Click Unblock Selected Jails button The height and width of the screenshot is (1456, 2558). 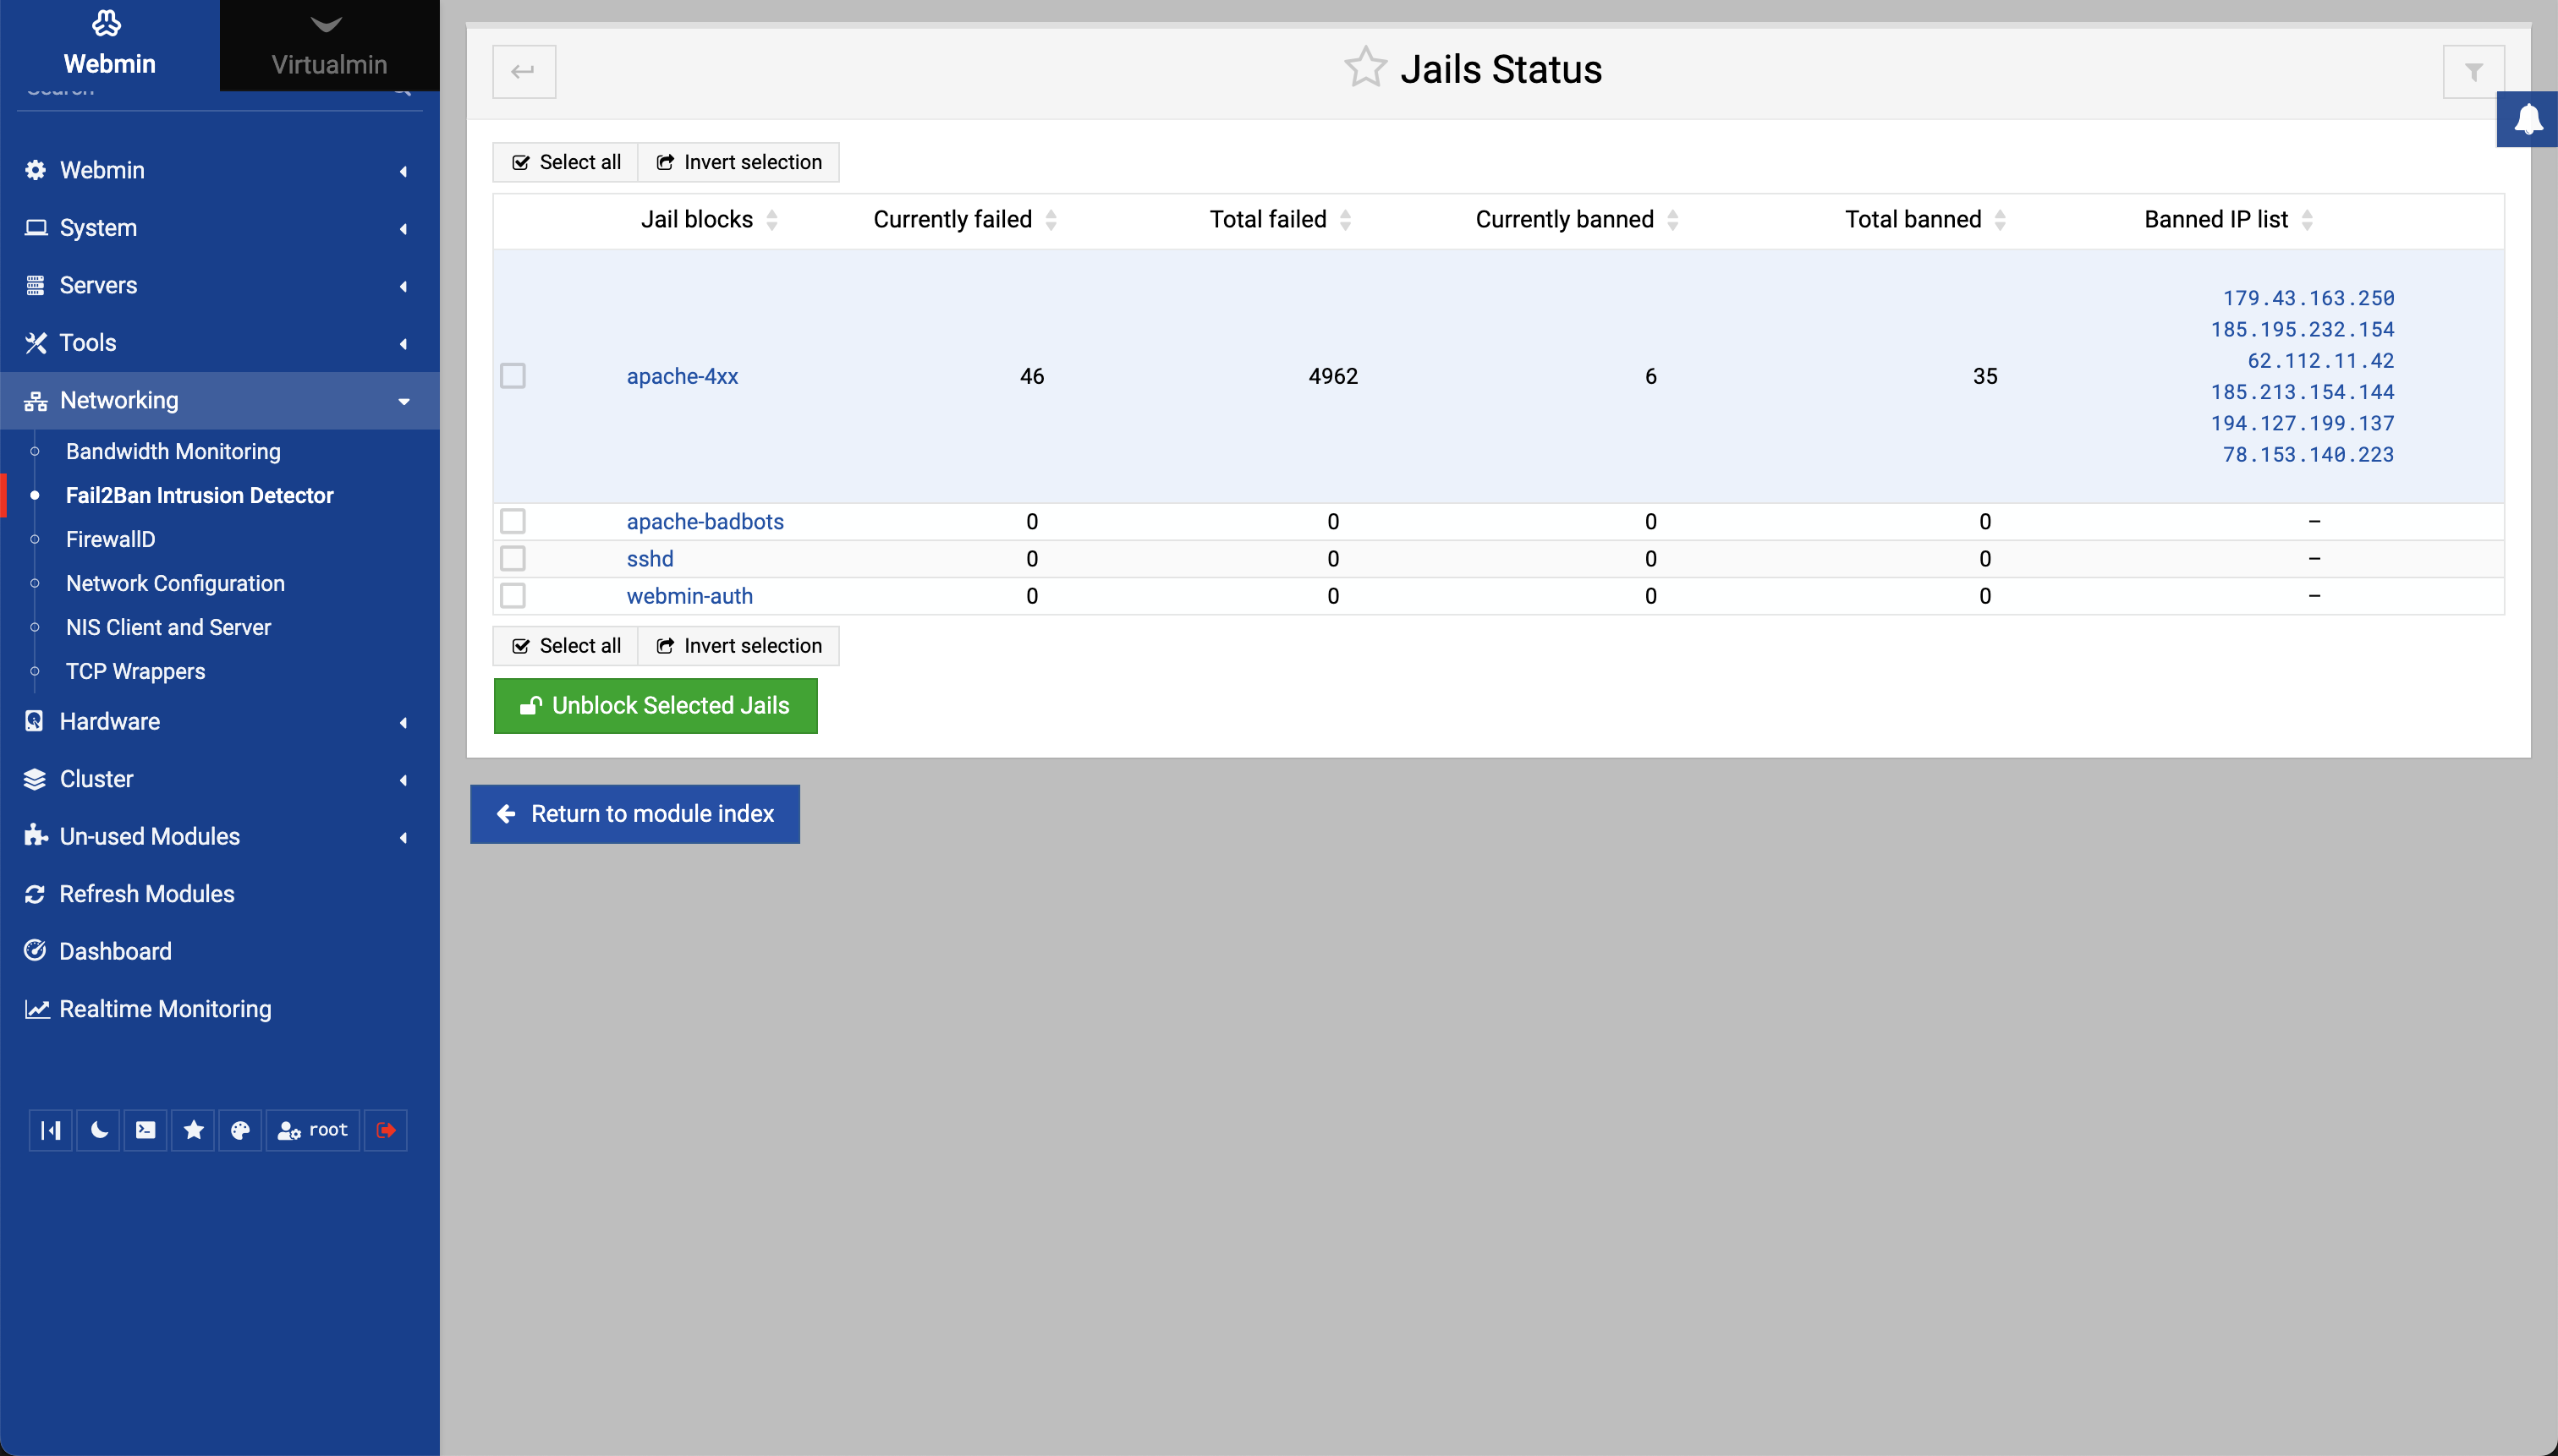click(x=656, y=706)
